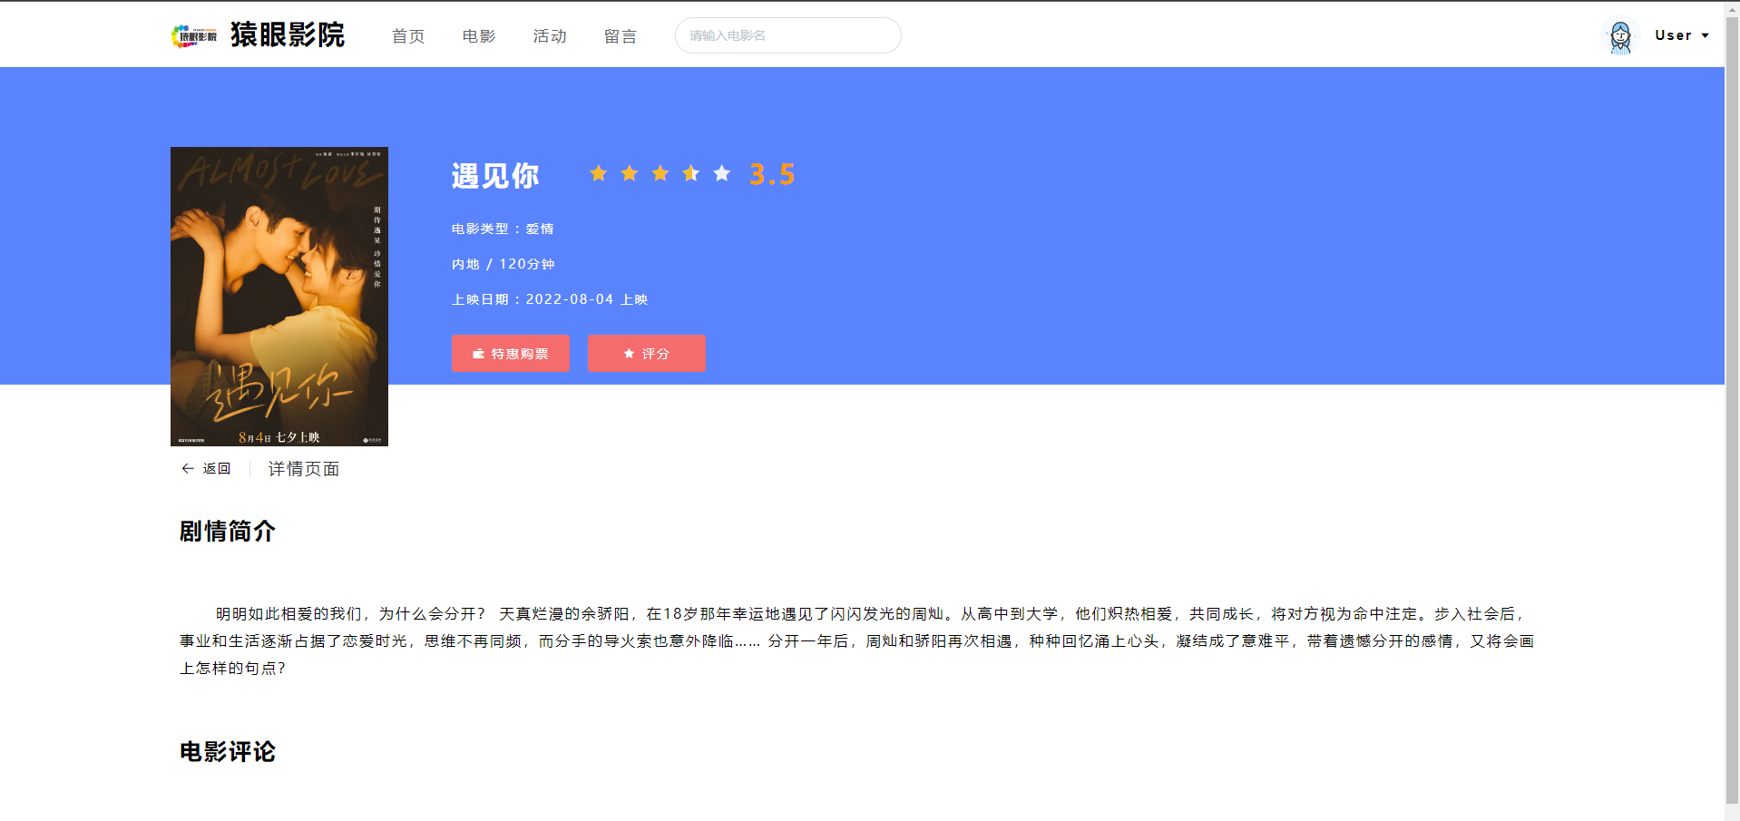Go to the 首页 nav item
The height and width of the screenshot is (821, 1740).
(408, 36)
